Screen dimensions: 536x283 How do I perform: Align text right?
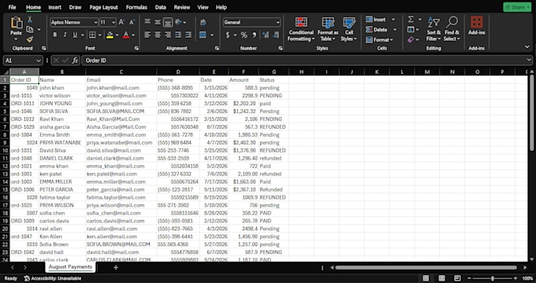(167, 35)
